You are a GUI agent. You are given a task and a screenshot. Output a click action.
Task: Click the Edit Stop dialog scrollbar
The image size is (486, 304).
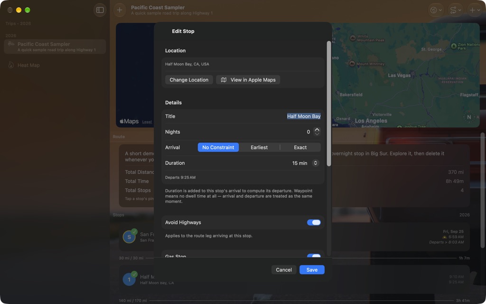pos(329,104)
